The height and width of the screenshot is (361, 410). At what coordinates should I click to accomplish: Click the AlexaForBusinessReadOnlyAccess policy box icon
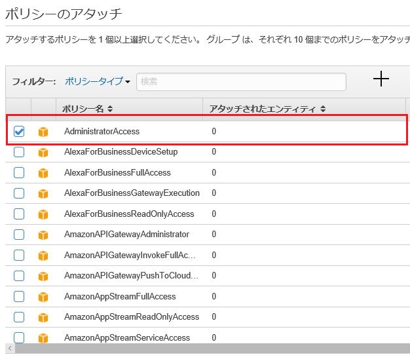(43, 214)
